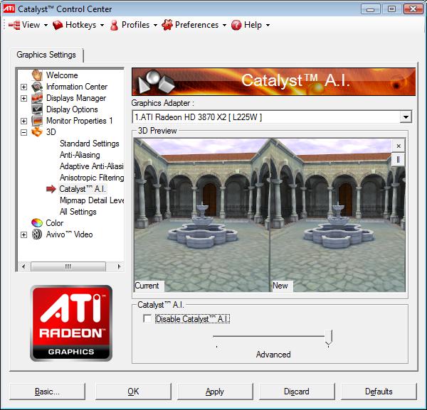Discard the changes
Image resolution: width=427 pixels, height=410 pixels.
(x=297, y=392)
